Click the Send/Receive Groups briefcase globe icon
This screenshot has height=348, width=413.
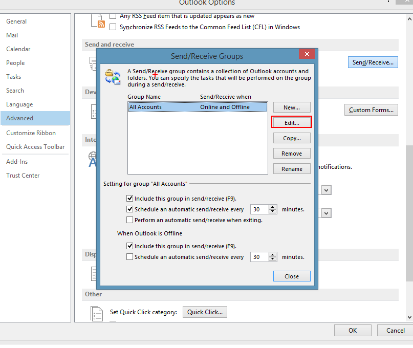click(x=113, y=77)
